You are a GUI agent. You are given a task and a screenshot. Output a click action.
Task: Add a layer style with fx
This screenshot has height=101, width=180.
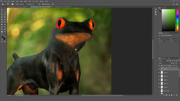[x=164, y=95]
